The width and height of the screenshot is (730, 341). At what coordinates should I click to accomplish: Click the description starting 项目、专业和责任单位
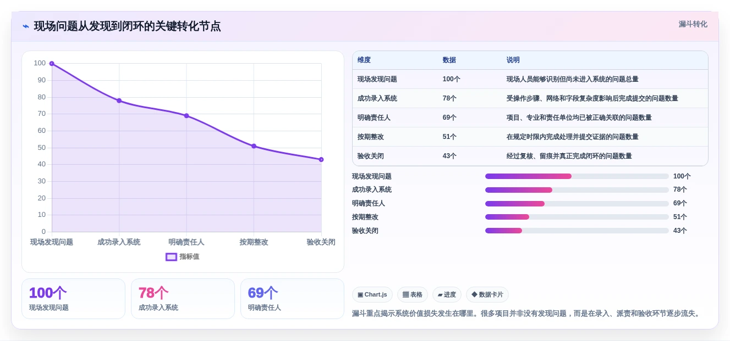(x=579, y=118)
